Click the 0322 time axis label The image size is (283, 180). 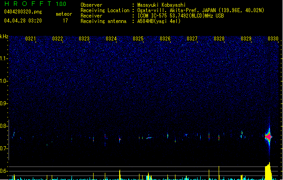point(58,39)
